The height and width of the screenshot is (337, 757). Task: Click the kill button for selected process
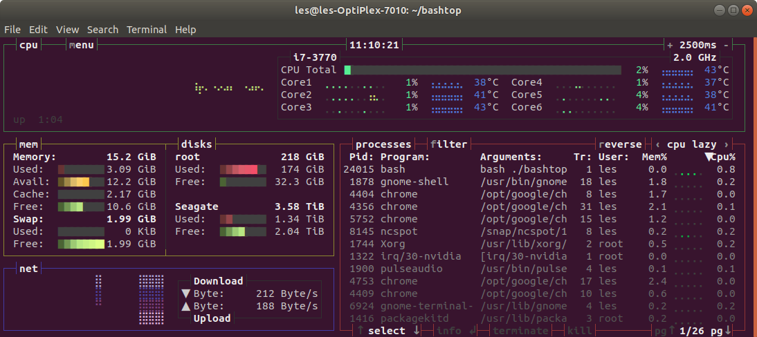pyautogui.click(x=579, y=331)
